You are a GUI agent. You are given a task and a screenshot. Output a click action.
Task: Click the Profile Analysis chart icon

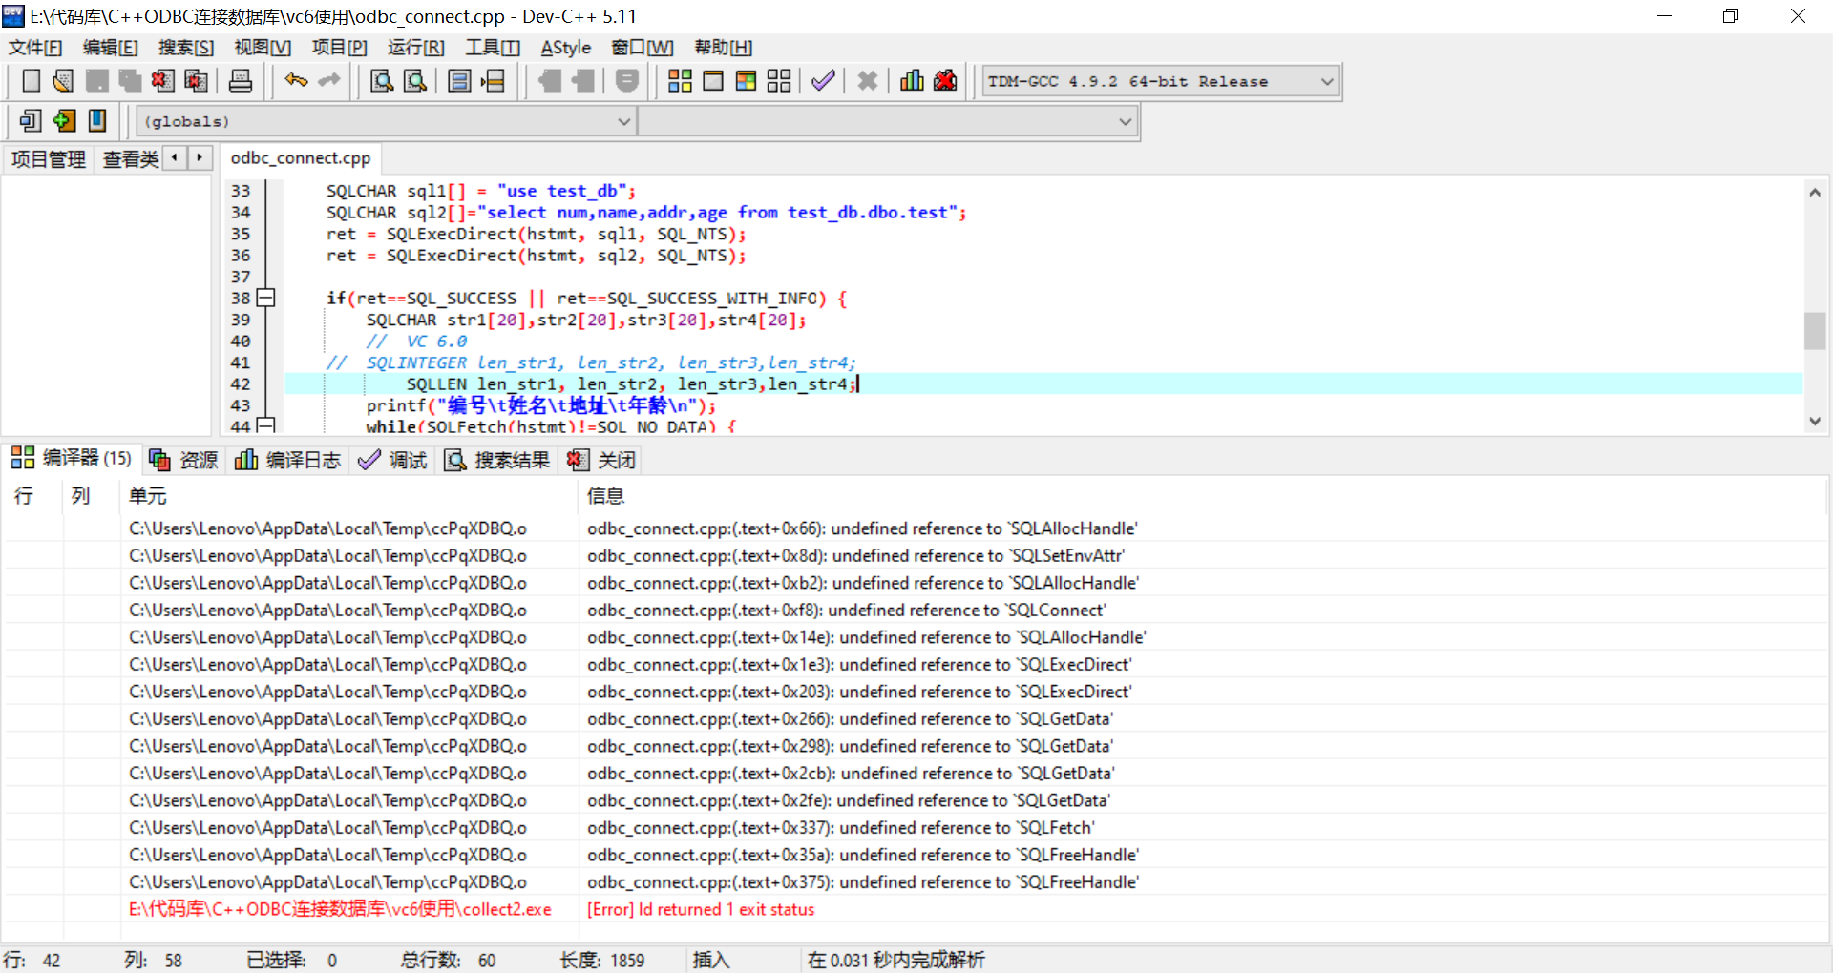pos(912,81)
